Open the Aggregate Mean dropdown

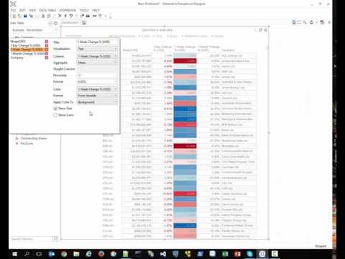97,63
